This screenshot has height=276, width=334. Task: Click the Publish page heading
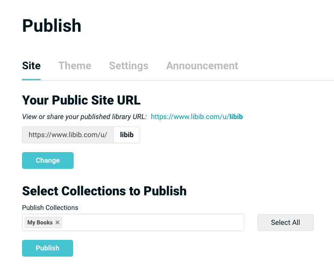point(52,26)
